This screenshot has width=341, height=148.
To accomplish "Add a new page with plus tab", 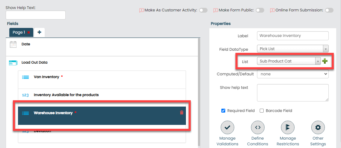I will (x=39, y=32).
